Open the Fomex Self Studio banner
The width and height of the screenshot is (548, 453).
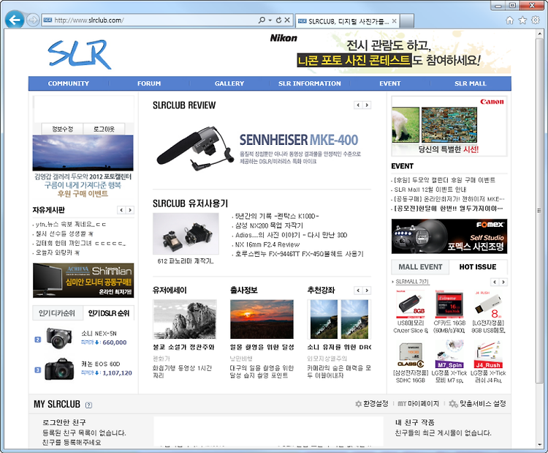click(449, 236)
